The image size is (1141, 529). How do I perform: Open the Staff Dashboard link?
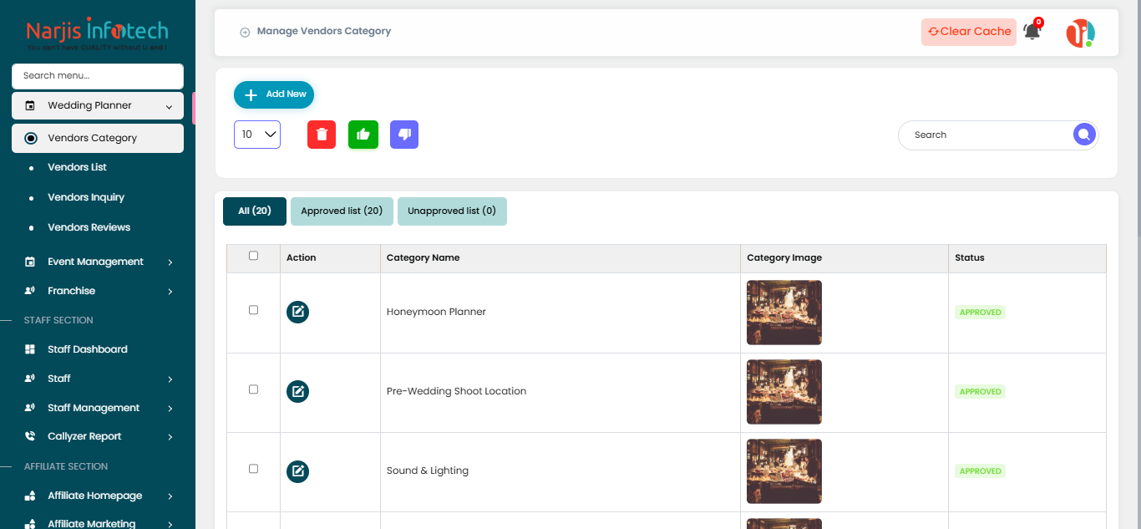(88, 349)
